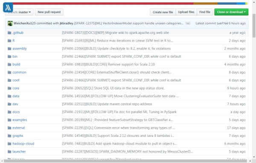The width and height of the screenshot is (256, 163).
Task: Click the assembly folder icon
Action: [x=9, y=49]
